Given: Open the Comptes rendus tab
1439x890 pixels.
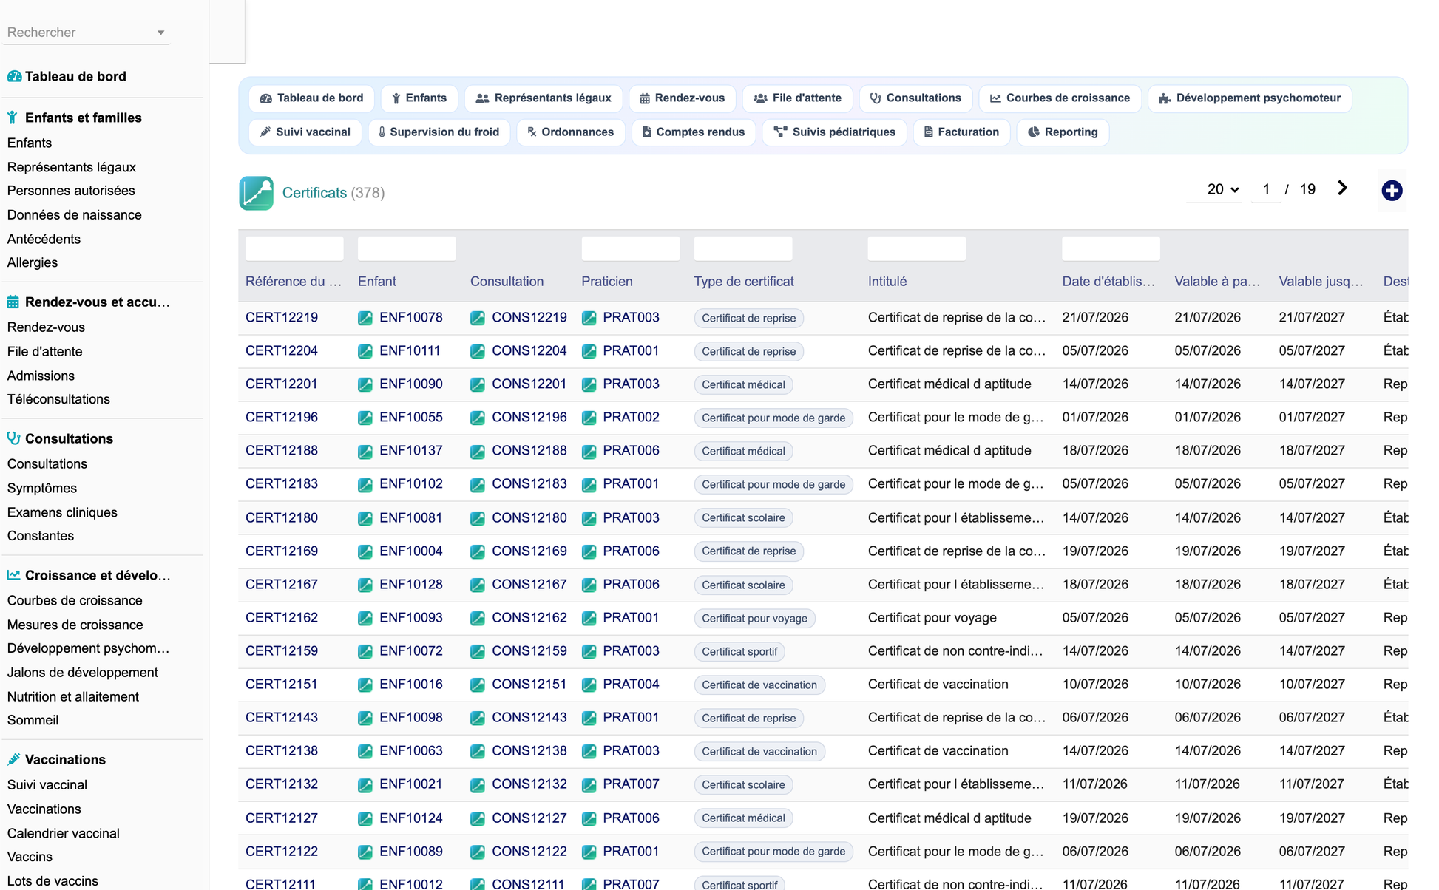Looking at the screenshot, I should pyautogui.click(x=694, y=132).
